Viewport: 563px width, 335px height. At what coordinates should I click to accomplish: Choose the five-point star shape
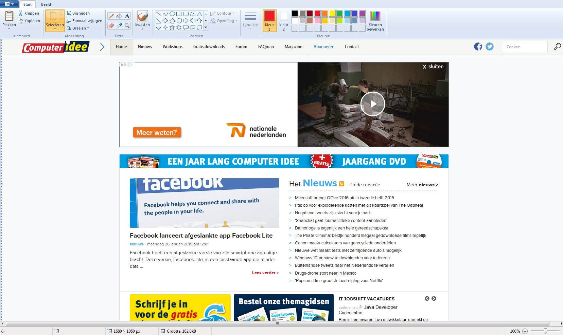point(172,27)
